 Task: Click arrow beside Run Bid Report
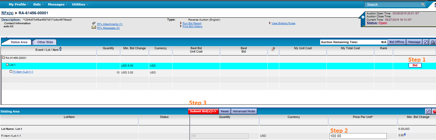181,23
